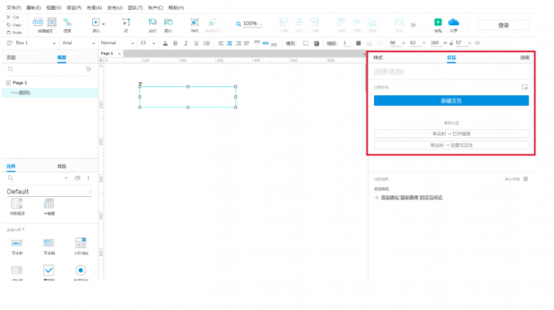
Task: Click the Bring to Front icon
Action: tap(152, 22)
